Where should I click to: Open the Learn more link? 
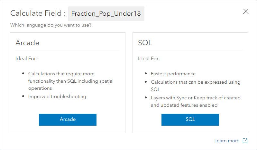tap(227, 141)
